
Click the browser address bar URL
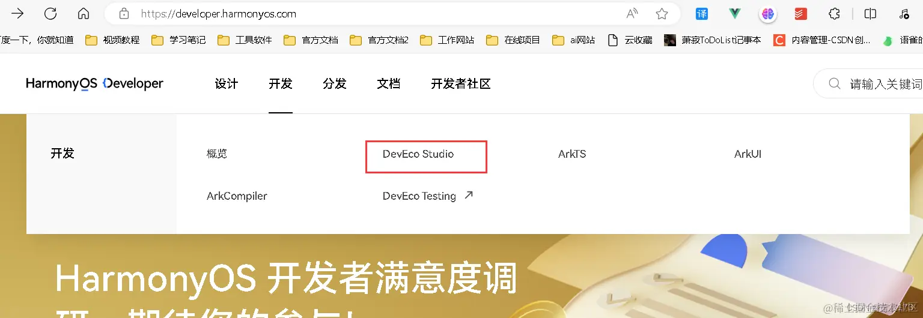coord(219,14)
